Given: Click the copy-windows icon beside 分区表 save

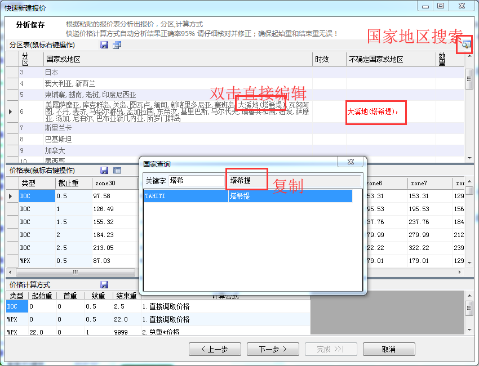Looking at the screenshot, I should coord(117,45).
